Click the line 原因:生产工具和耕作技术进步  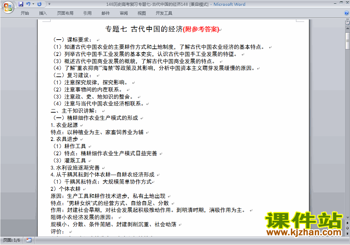click(x=108, y=196)
